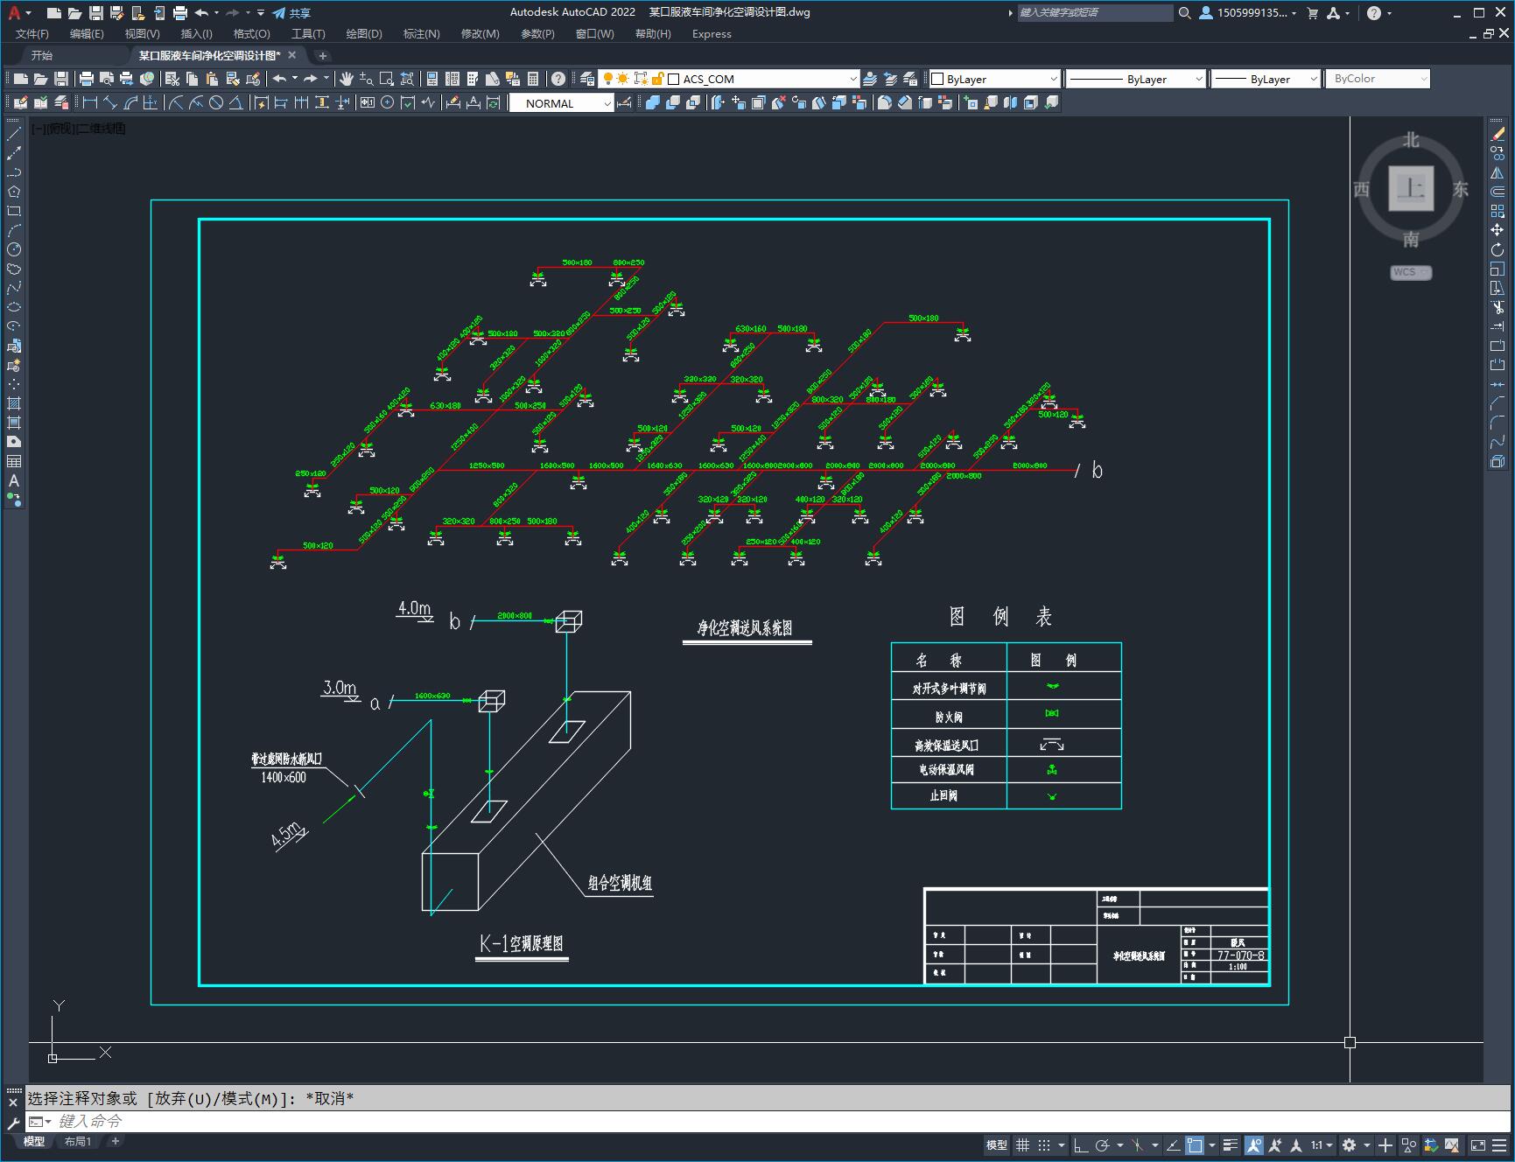Expand the application A menu button
The height and width of the screenshot is (1162, 1515).
(19, 12)
